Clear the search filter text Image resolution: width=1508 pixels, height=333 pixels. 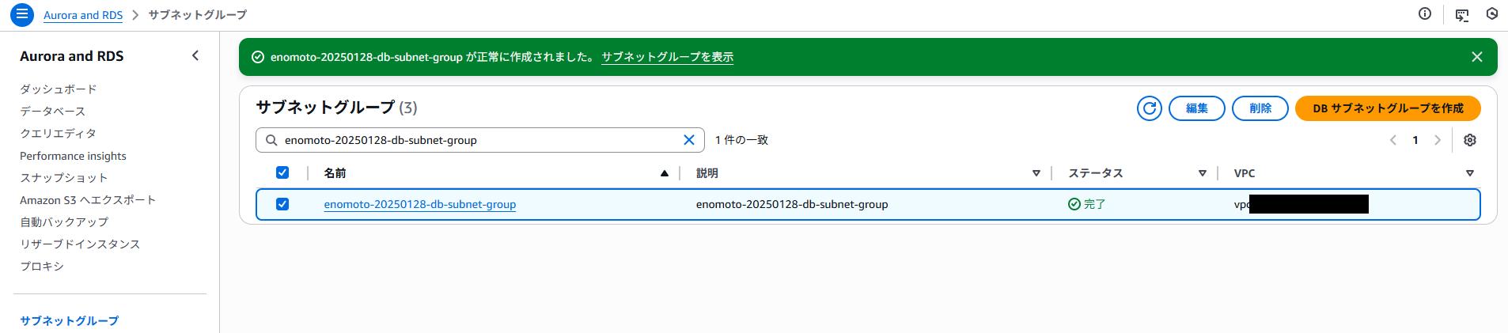(689, 140)
